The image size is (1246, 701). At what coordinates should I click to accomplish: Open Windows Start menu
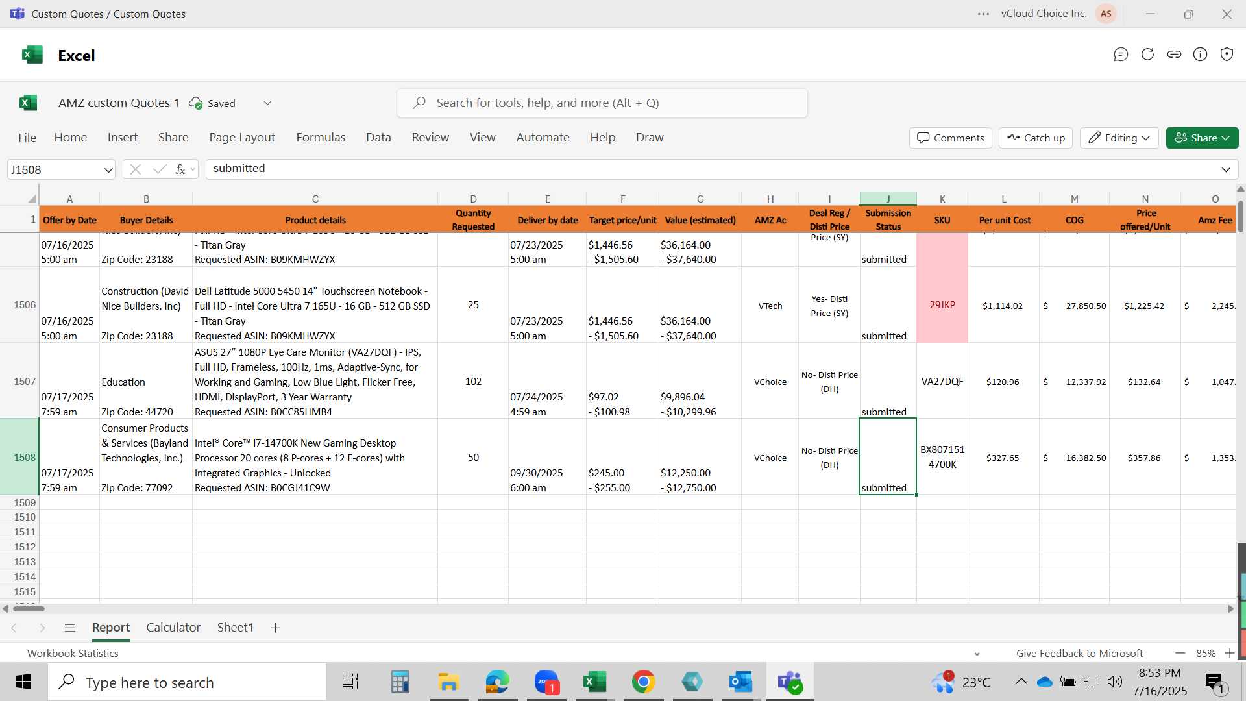click(23, 682)
